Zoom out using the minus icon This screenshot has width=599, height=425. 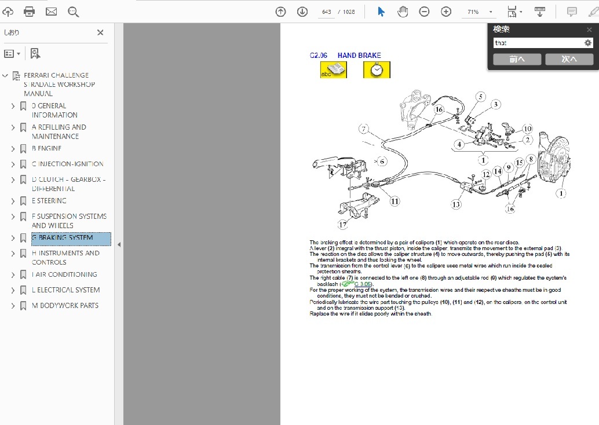coord(424,12)
